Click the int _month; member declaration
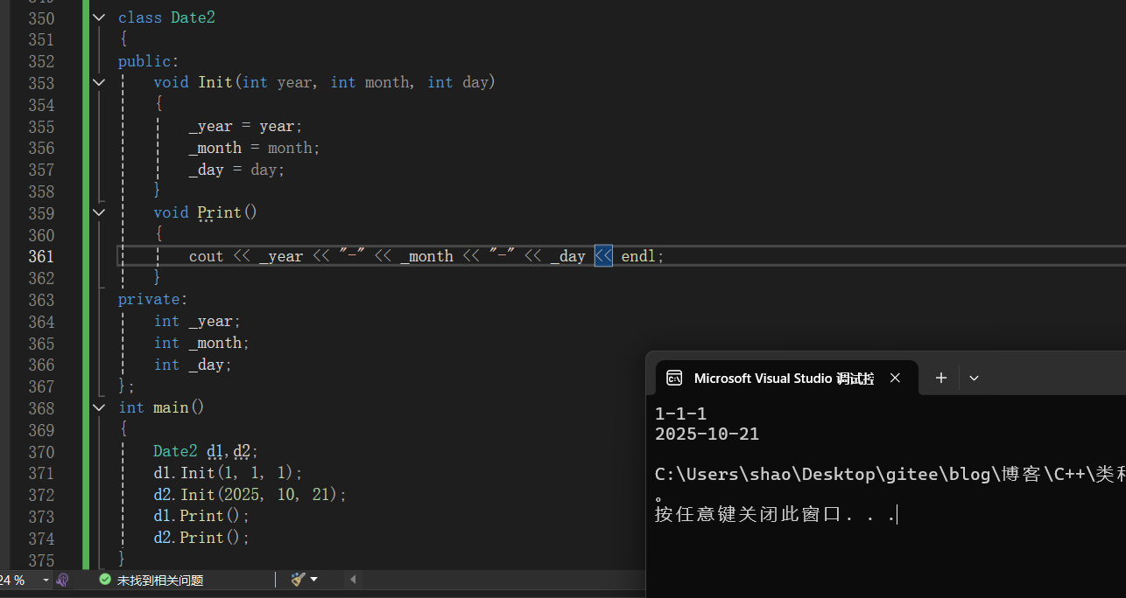1126x598 pixels. coord(201,343)
